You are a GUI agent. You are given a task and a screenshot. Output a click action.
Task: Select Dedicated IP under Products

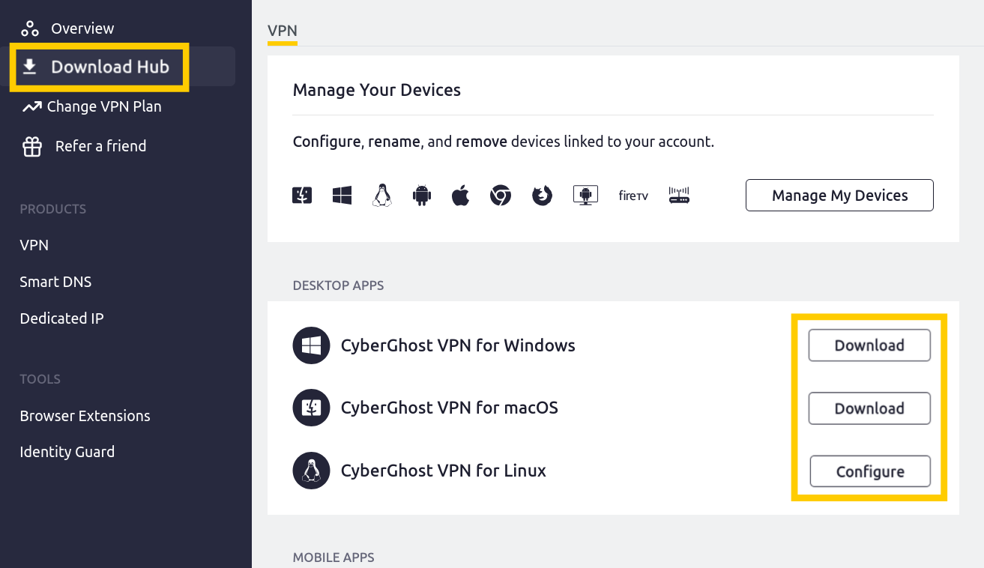point(61,318)
